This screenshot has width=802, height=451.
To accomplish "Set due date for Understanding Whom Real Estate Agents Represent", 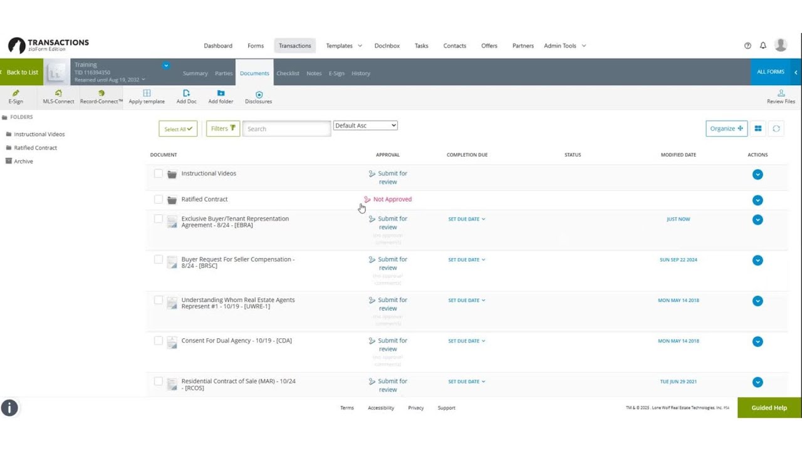I will pyautogui.click(x=467, y=300).
